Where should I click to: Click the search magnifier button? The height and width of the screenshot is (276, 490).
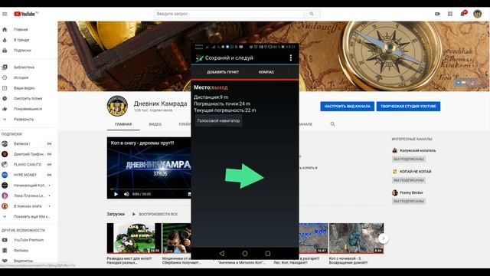[312, 14]
